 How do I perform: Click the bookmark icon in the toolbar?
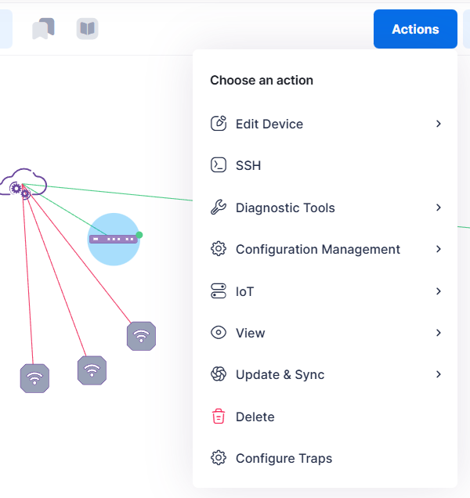43,30
